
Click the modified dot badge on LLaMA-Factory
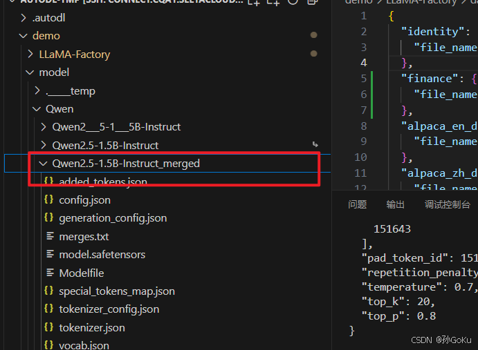coord(313,54)
